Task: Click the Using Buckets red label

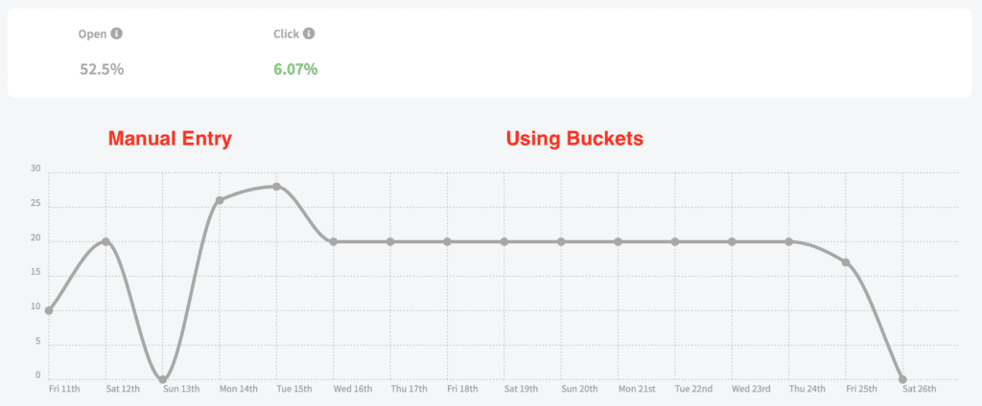Action: [x=574, y=139]
